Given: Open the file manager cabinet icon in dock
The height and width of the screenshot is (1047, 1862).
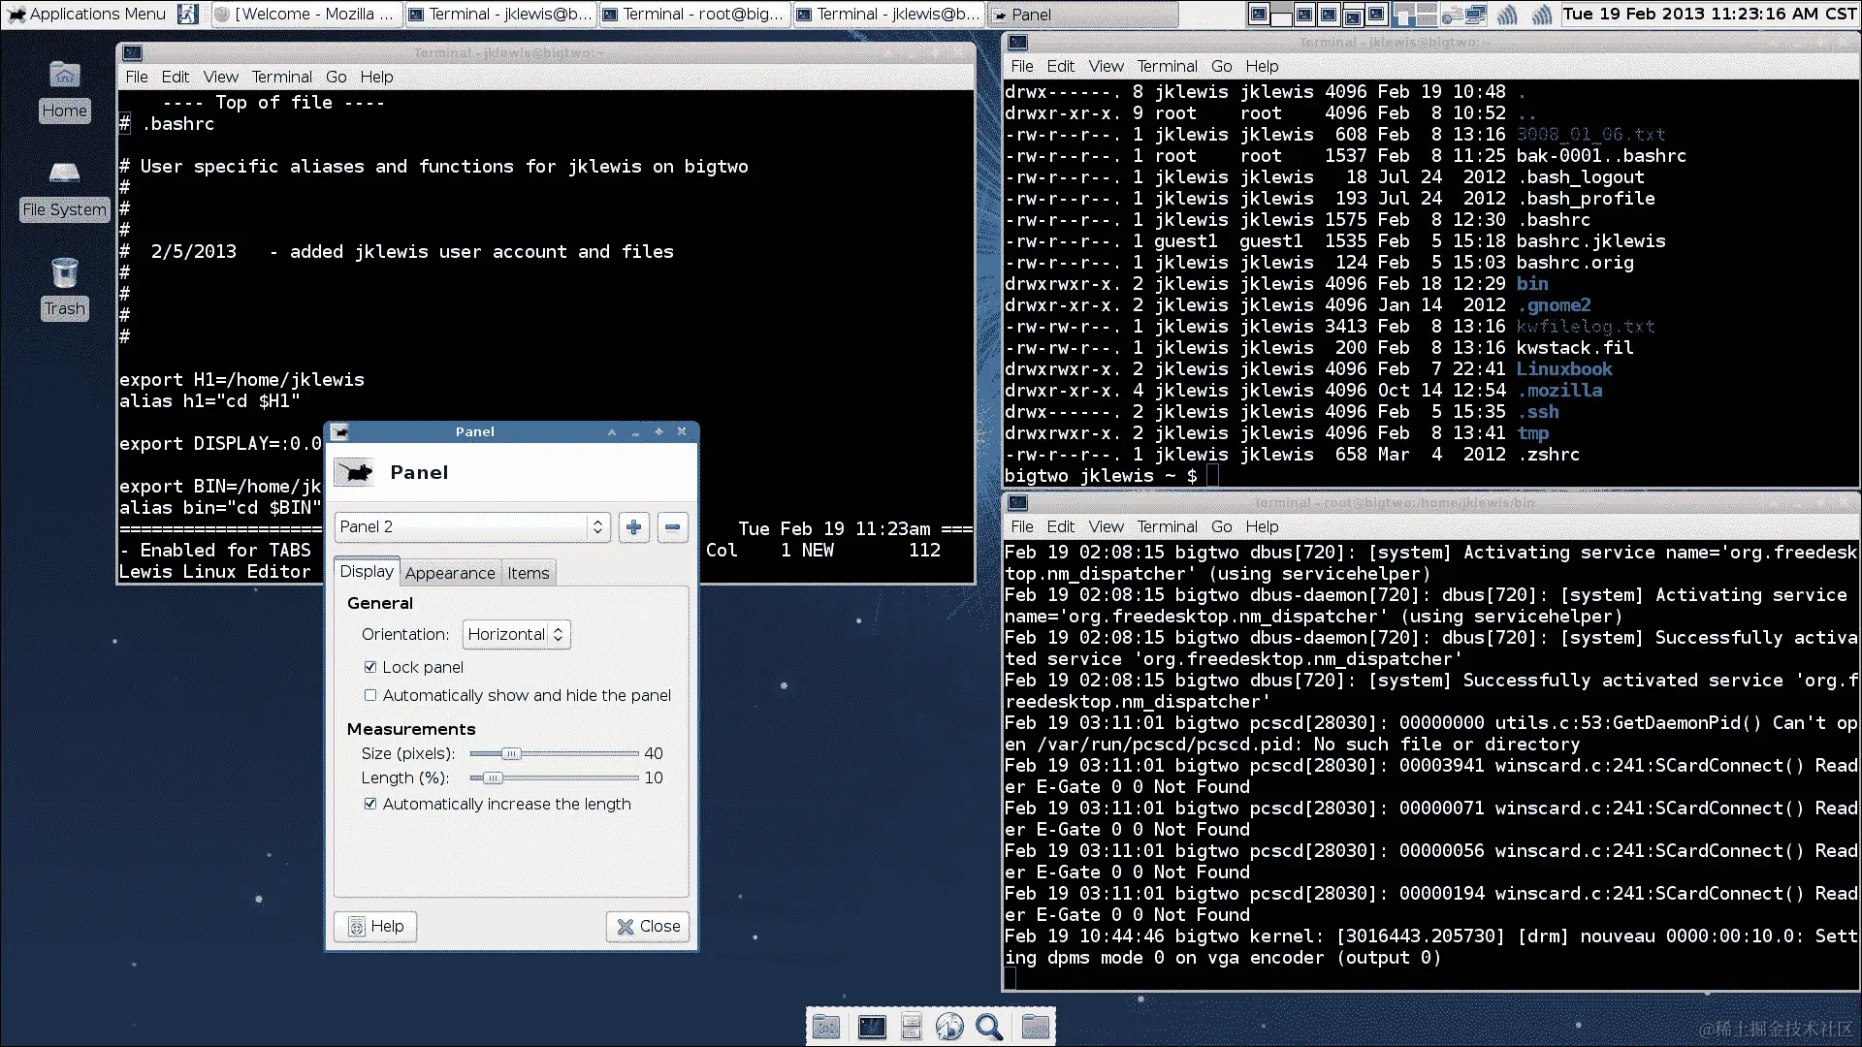Looking at the screenshot, I should point(911,1027).
